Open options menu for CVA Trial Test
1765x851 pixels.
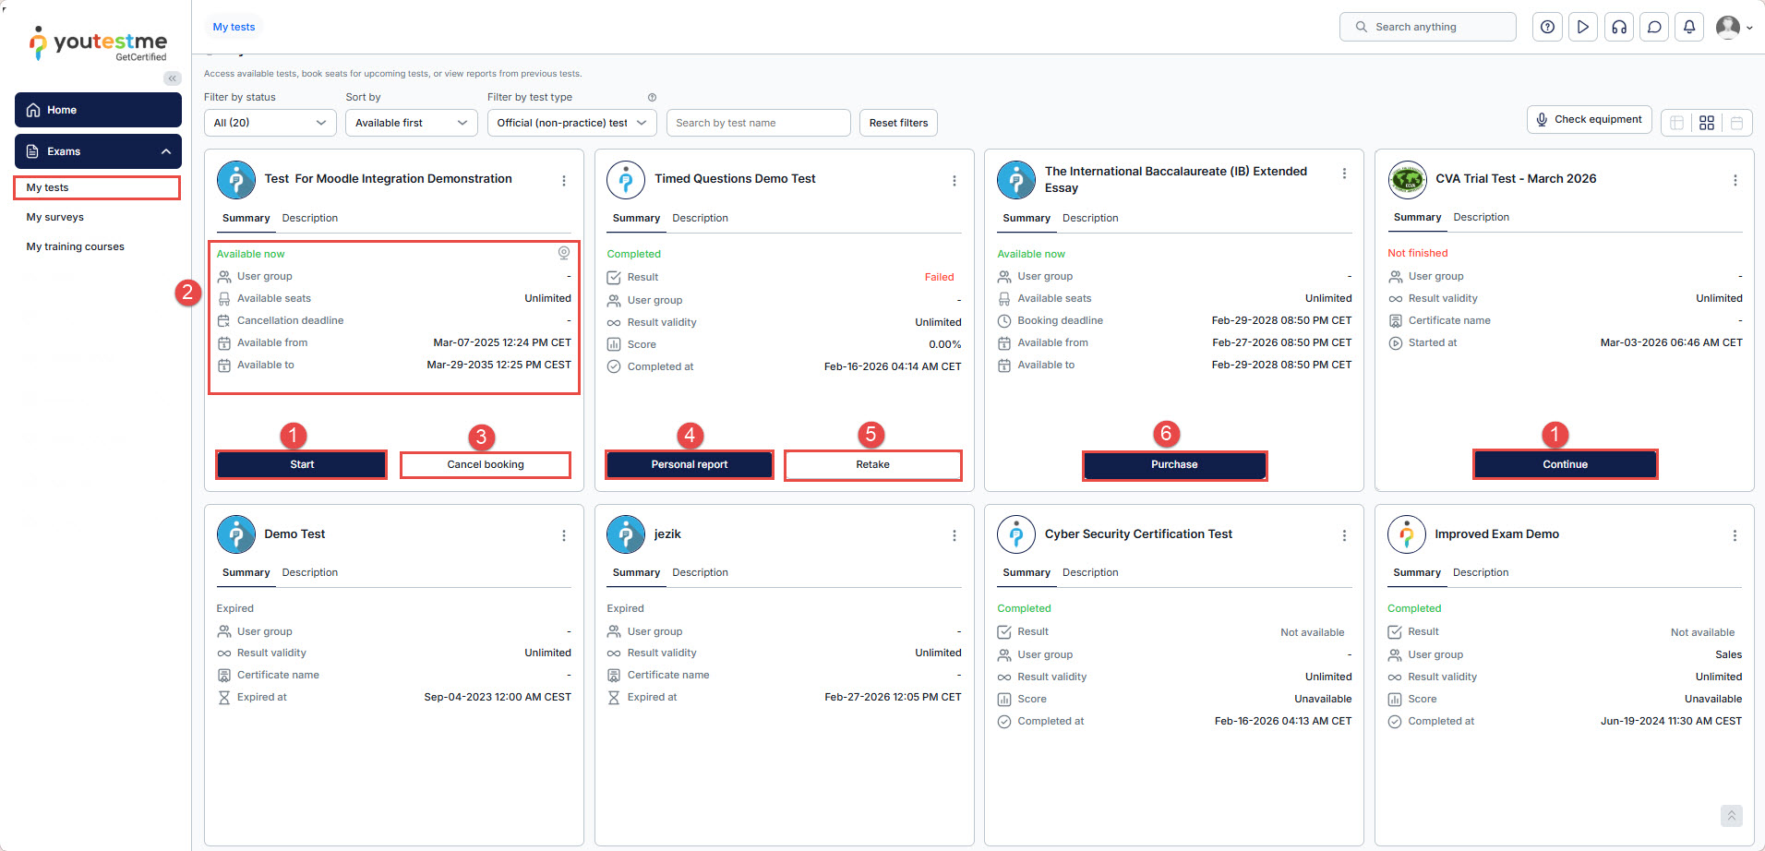pos(1735,180)
